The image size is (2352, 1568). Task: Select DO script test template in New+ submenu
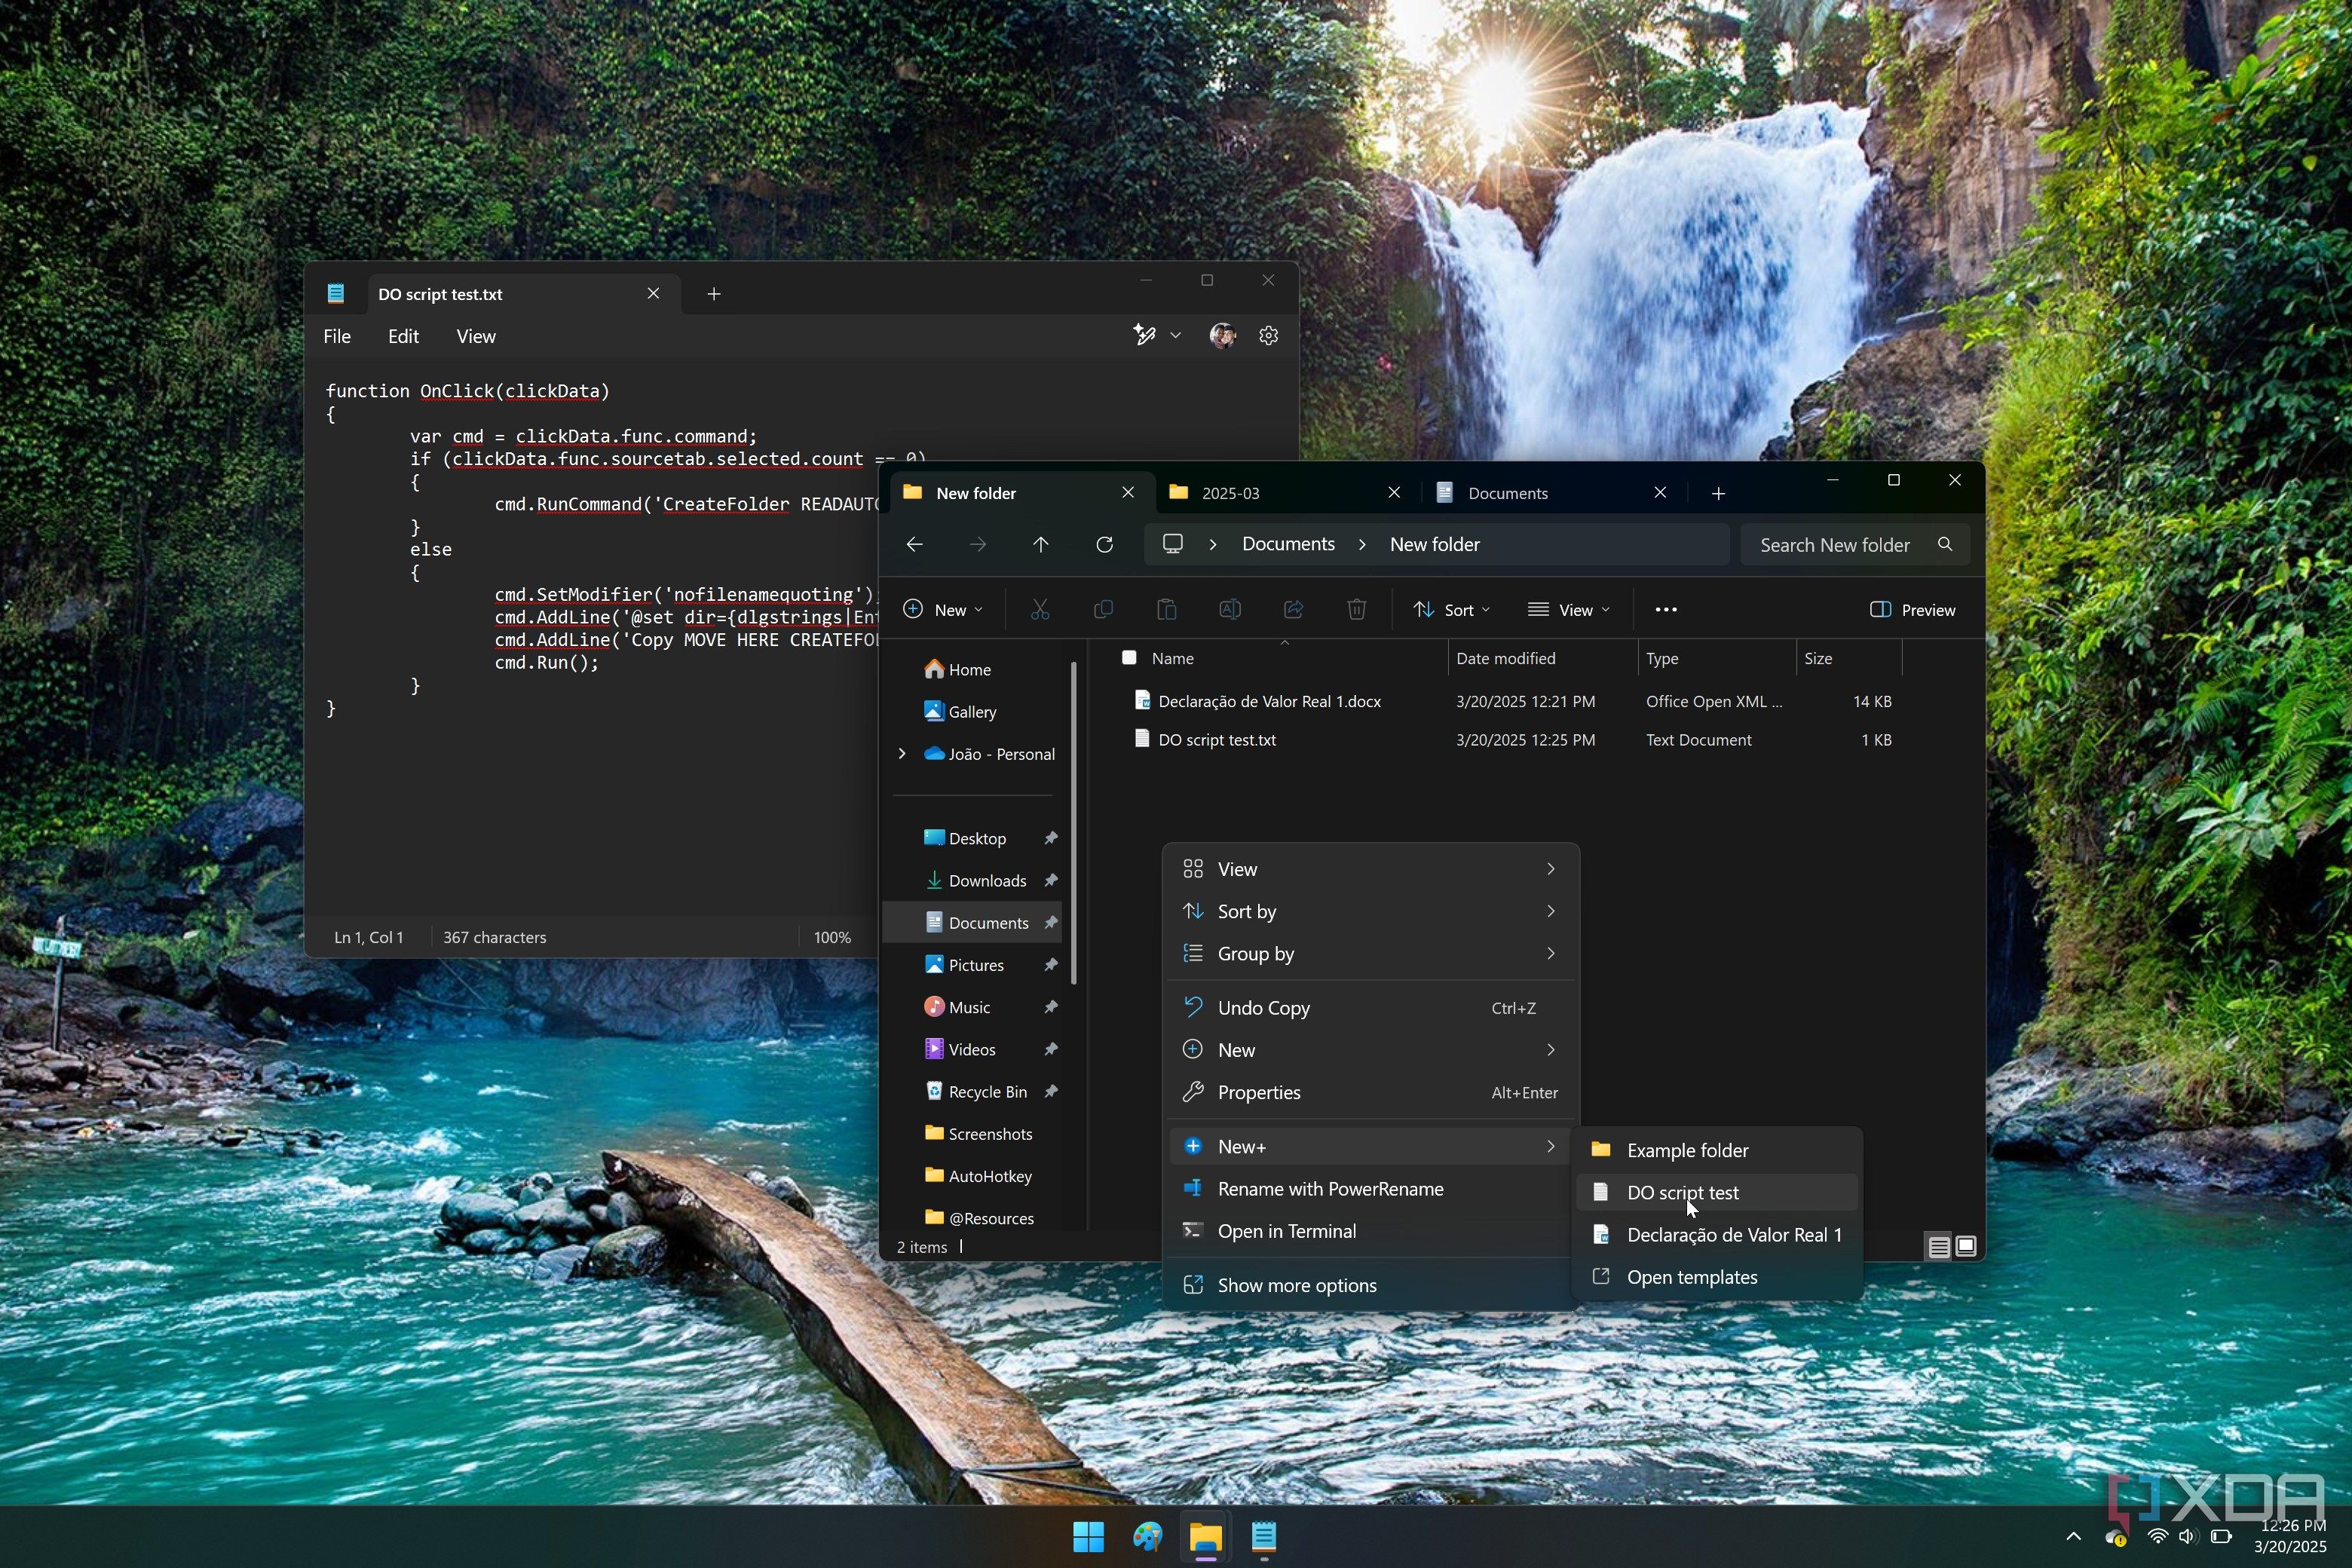click(x=1717, y=1192)
